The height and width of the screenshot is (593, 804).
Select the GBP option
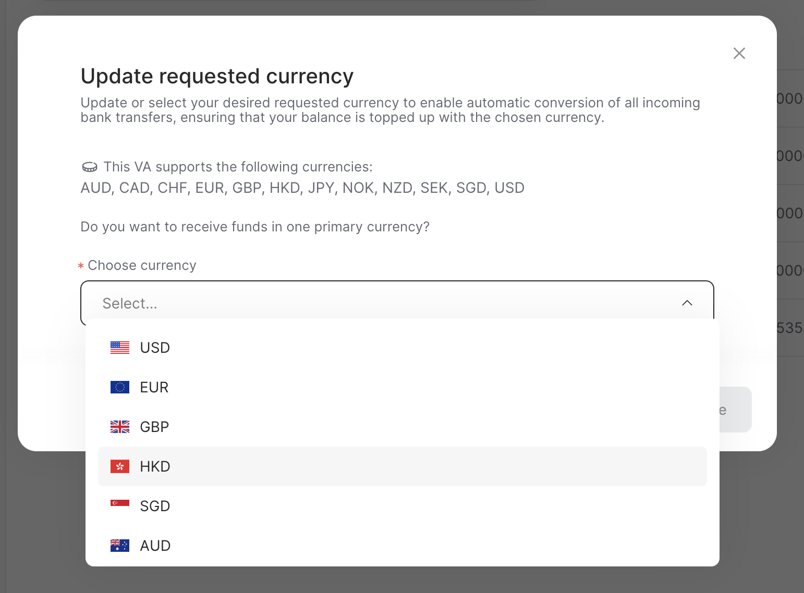pos(153,427)
